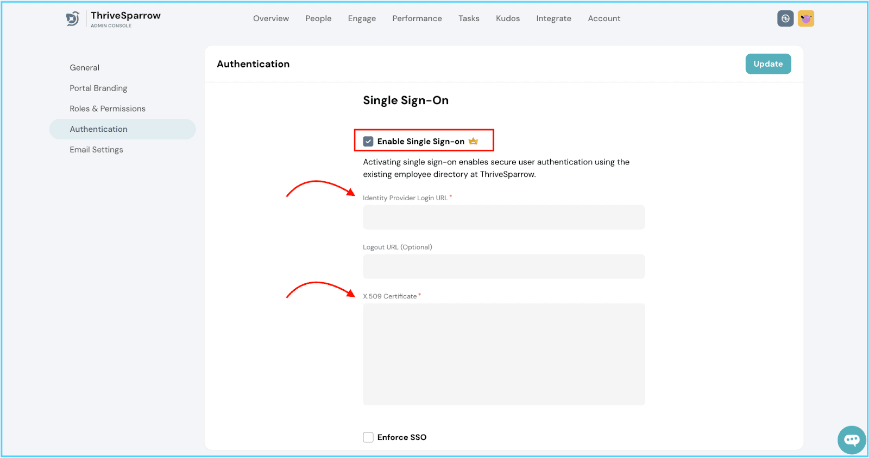869x458 pixels.
Task: Focus the Identity Provider Login URL field
Action: (x=503, y=217)
